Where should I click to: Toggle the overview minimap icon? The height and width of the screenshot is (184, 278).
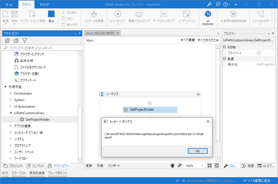point(217,166)
